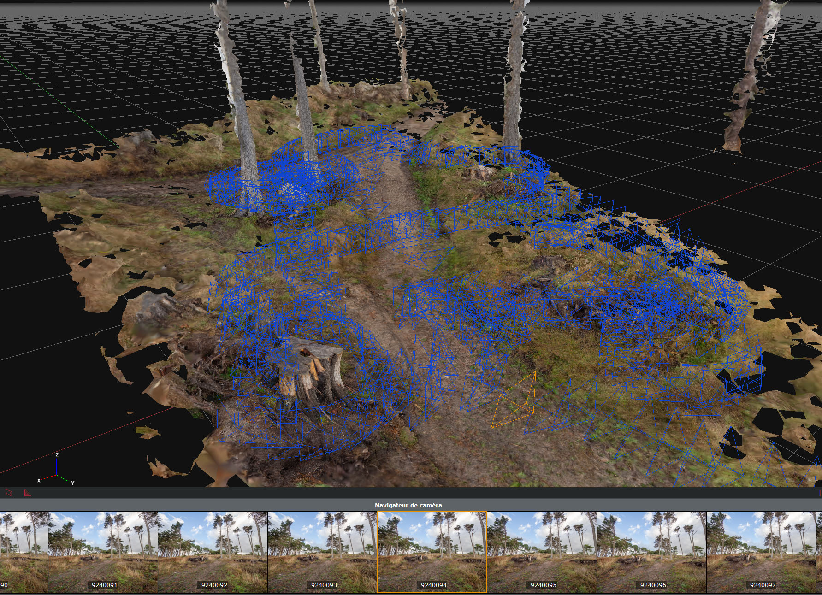The image size is (822, 595).
Task: Open camera thumbnail _9240091
Action: tap(103, 552)
